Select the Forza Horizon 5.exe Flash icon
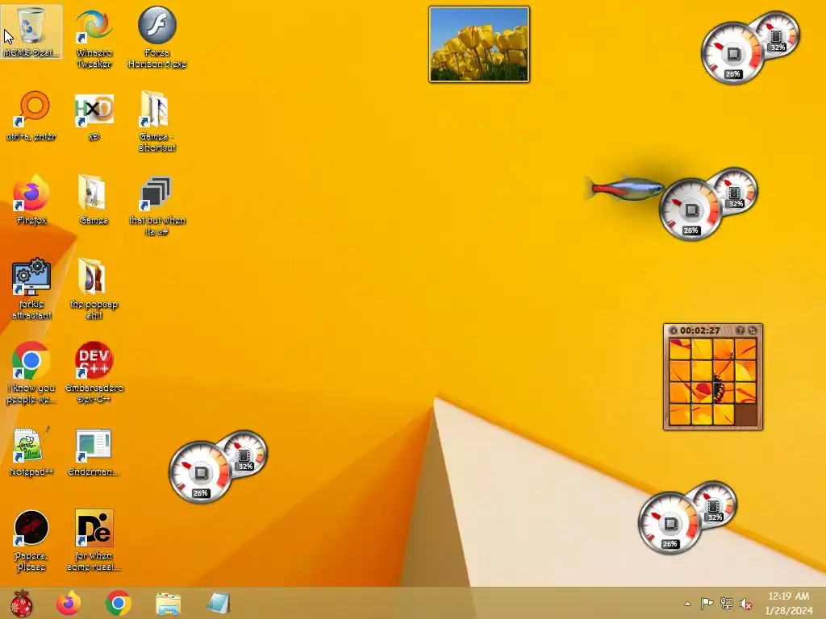This screenshot has height=619, width=826. click(x=157, y=37)
